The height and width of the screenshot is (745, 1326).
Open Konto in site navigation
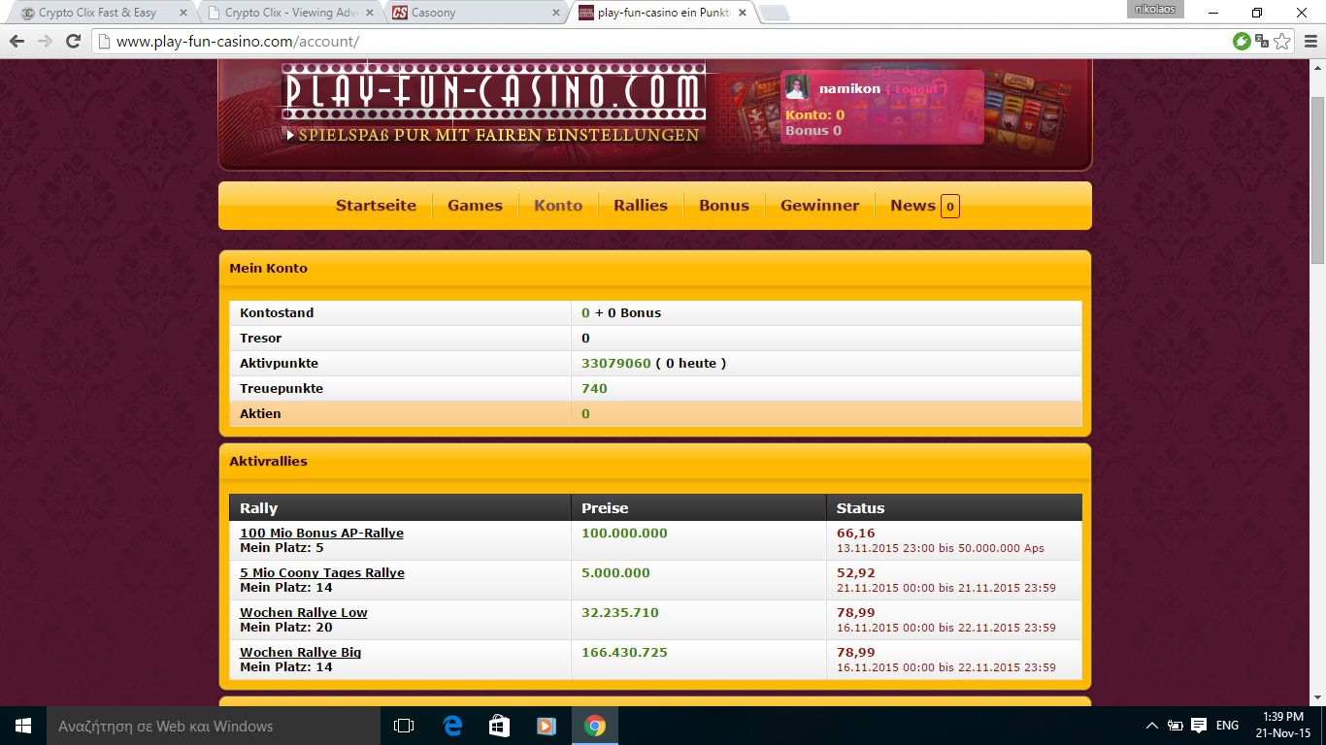click(558, 206)
